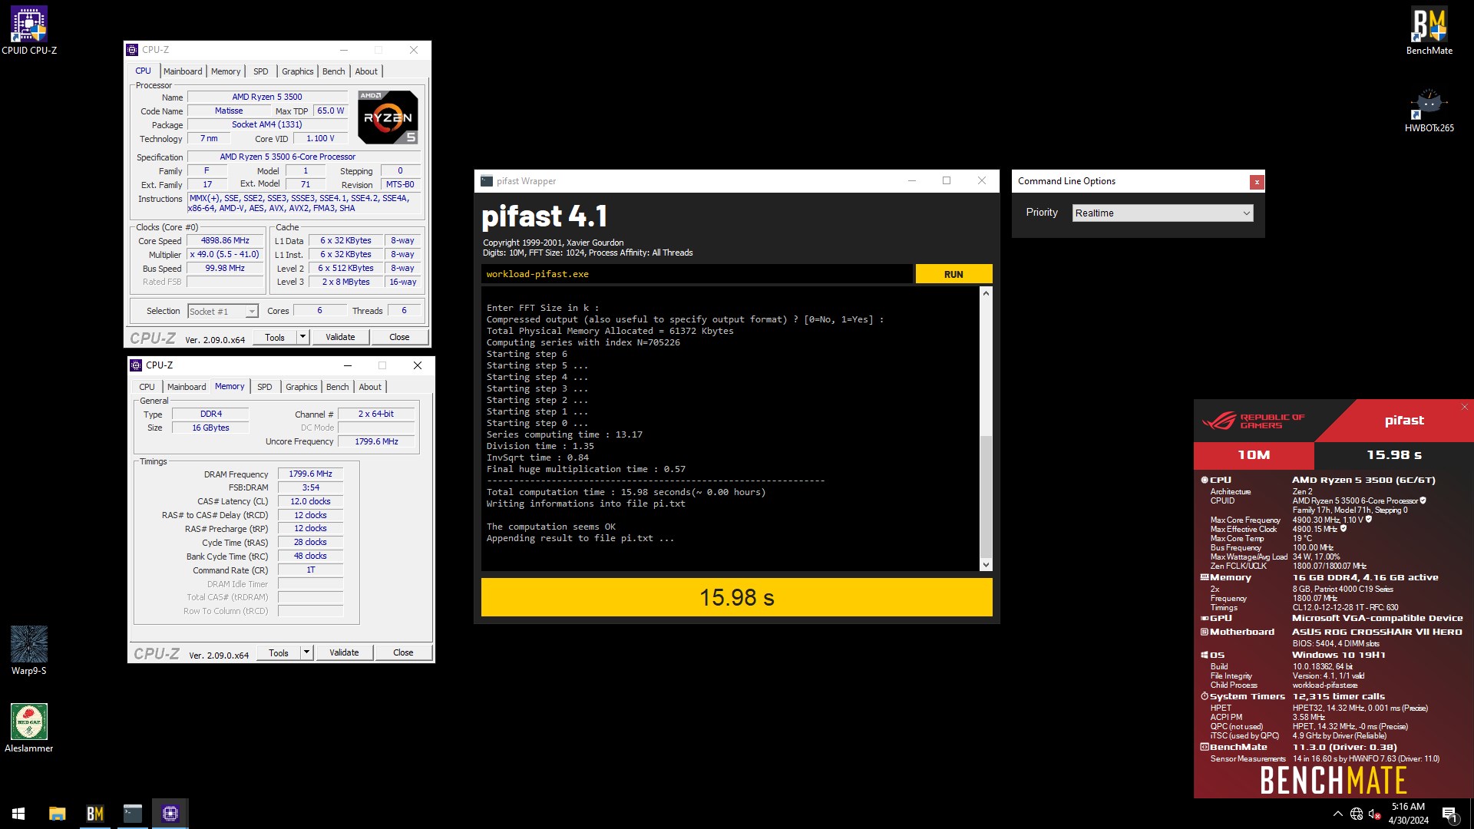Click the Command Rate value 1T
The height and width of the screenshot is (829, 1474).
click(310, 570)
